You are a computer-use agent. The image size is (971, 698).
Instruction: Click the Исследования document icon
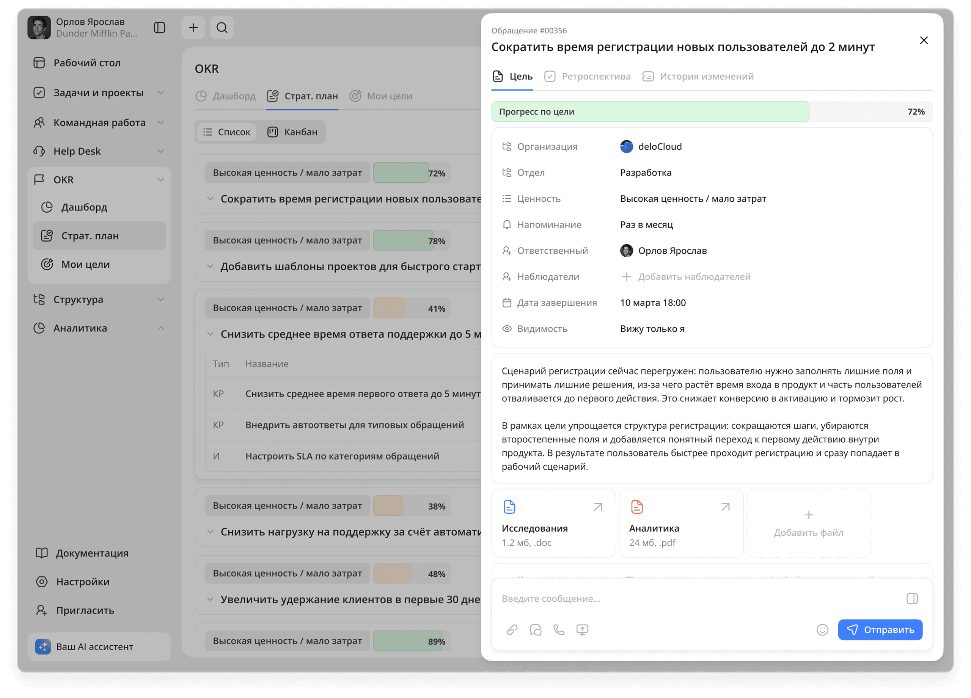click(509, 507)
